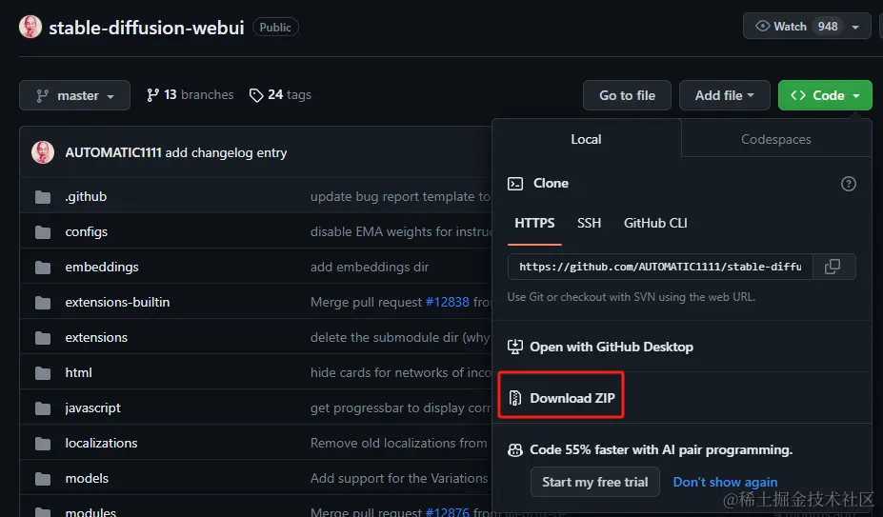Switch to the Codespaces tab
883x517 pixels.
[776, 139]
